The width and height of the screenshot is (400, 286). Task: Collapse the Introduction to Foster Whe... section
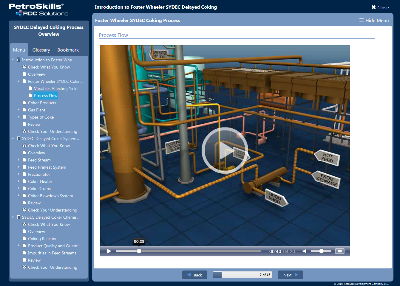[13, 60]
